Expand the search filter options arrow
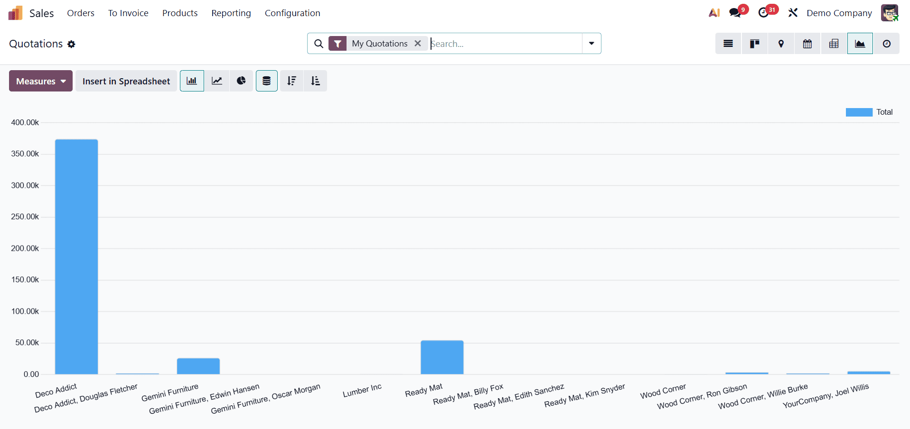910x429 pixels. [591, 43]
